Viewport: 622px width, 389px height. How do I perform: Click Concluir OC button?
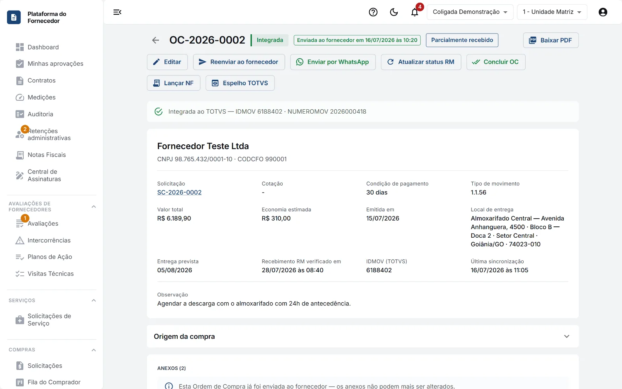pyautogui.click(x=496, y=62)
